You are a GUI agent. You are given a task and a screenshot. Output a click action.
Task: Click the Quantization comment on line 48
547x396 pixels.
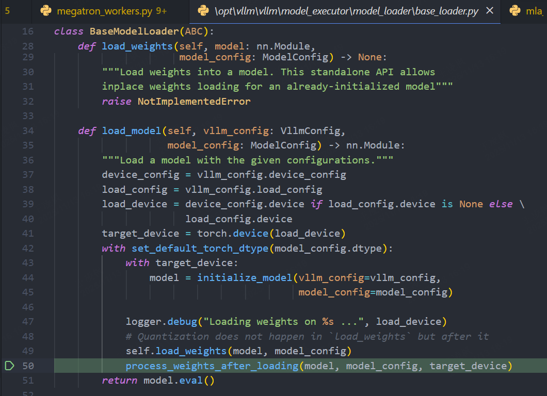click(x=307, y=336)
